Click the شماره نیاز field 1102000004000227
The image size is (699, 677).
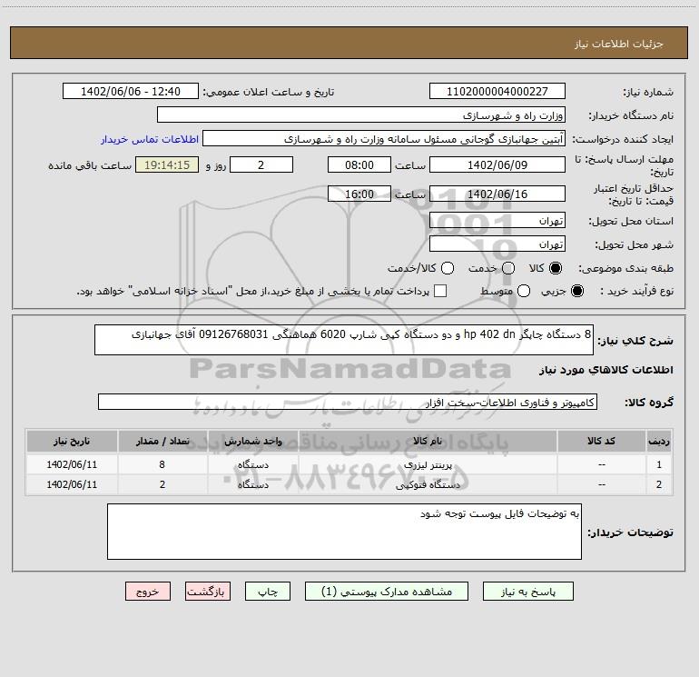[x=497, y=91]
